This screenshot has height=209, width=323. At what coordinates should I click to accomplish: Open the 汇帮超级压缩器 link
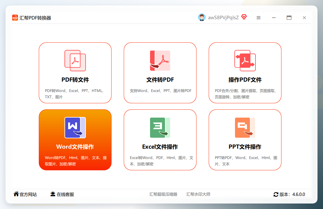pos(163,194)
